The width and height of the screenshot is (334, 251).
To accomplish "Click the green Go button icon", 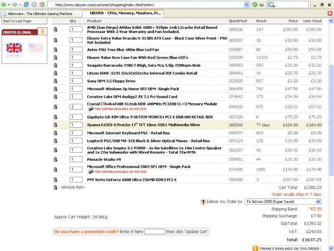I will [x=255, y=5].
